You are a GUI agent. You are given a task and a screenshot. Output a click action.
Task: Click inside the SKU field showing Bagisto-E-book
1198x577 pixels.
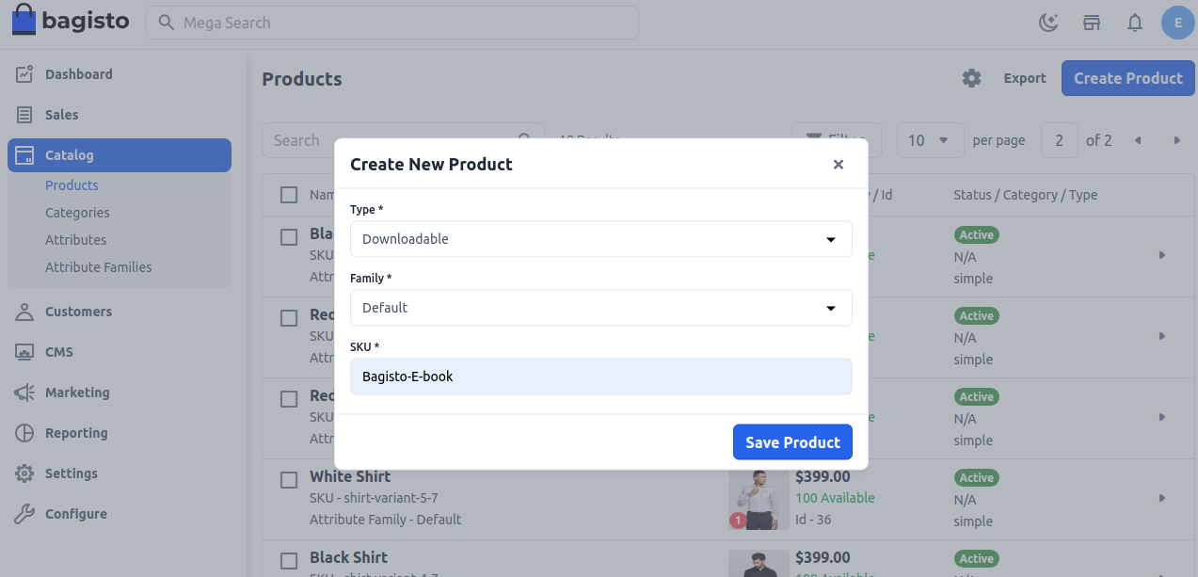[x=600, y=376]
